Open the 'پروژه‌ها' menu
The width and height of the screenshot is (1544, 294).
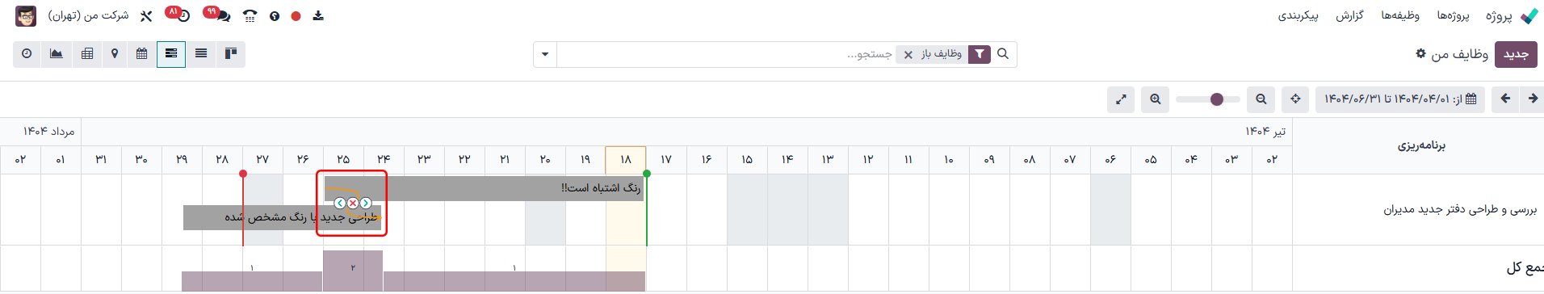(1453, 15)
